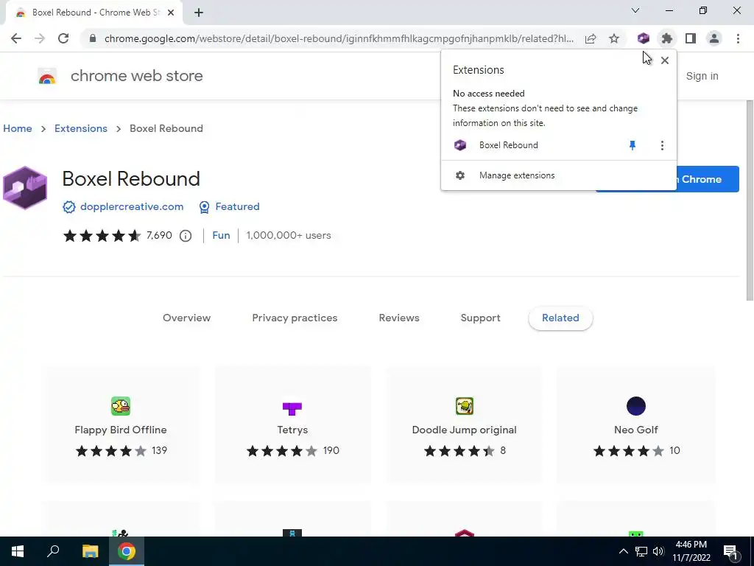Click the Boxel Rebound purple cube logo
The width and height of the screenshot is (754, 566).
coord(25,188)
